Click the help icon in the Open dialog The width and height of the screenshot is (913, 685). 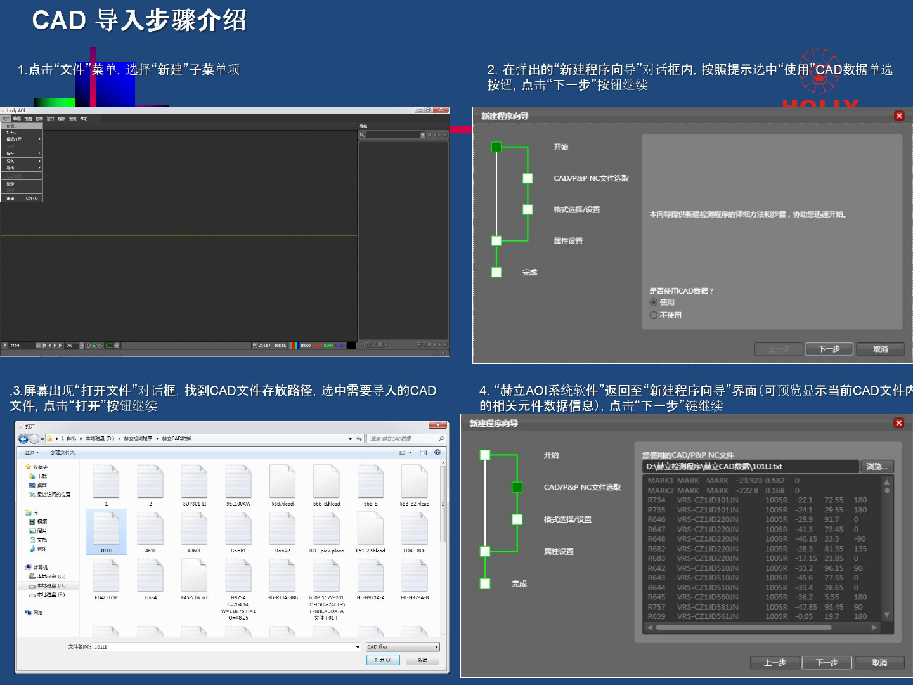[x=437, y=452]
